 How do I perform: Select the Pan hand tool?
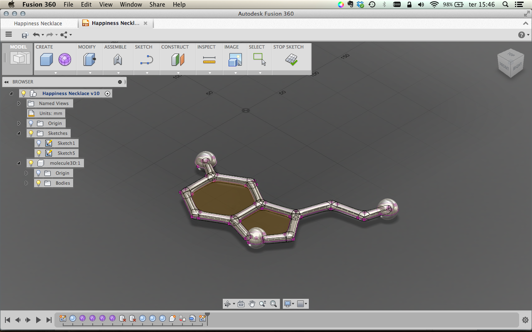click(252, 304)
